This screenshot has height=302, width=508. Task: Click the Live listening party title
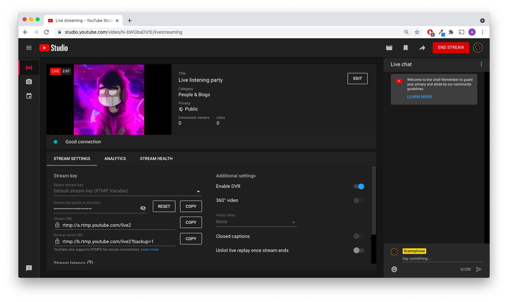(200, 80)
